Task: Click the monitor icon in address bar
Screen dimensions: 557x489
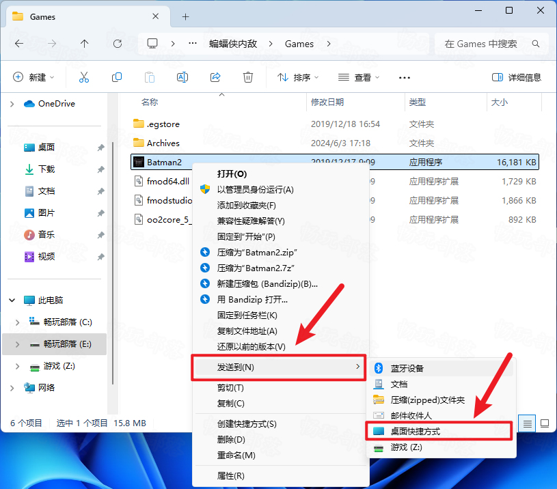Action: tap(152, 43)
